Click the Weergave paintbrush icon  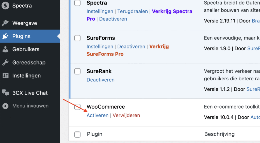click(x=5, y=23)
